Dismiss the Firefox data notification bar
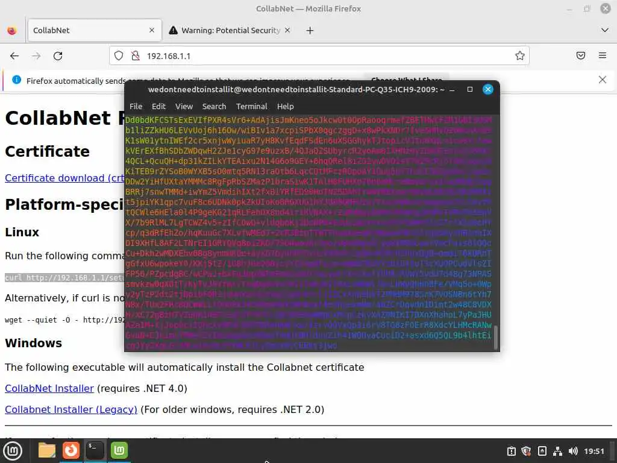This screenshot has width=617, height=463. pos(603,80)
